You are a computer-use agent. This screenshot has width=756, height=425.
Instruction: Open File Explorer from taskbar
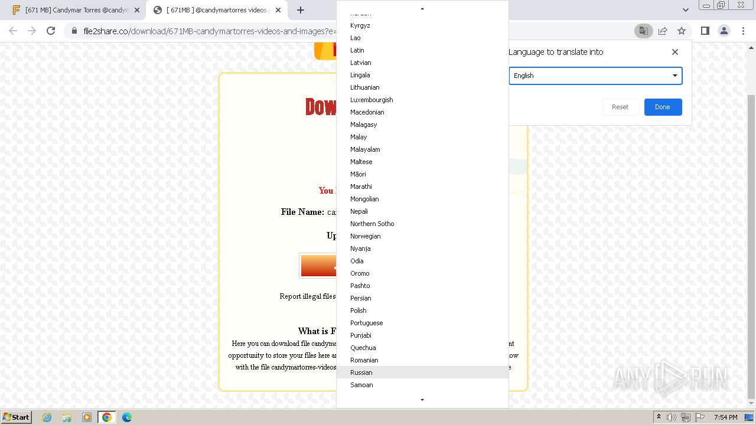(67, 417)
